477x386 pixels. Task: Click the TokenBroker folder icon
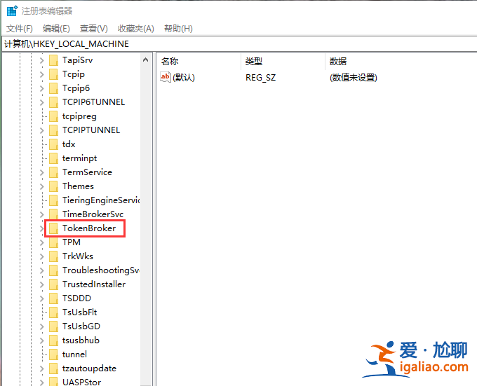(53, 228)
